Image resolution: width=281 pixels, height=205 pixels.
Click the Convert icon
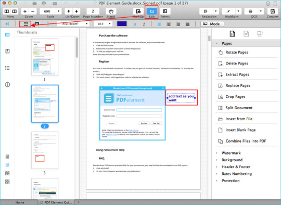coord(272,11)
